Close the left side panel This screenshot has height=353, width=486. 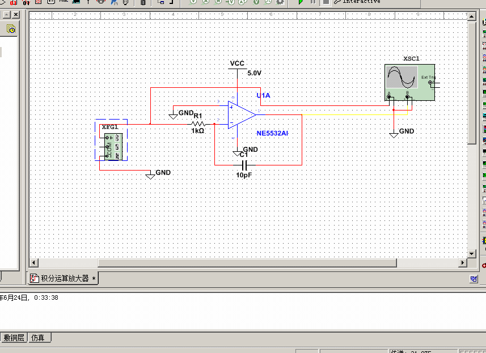(x=16, y=14)
